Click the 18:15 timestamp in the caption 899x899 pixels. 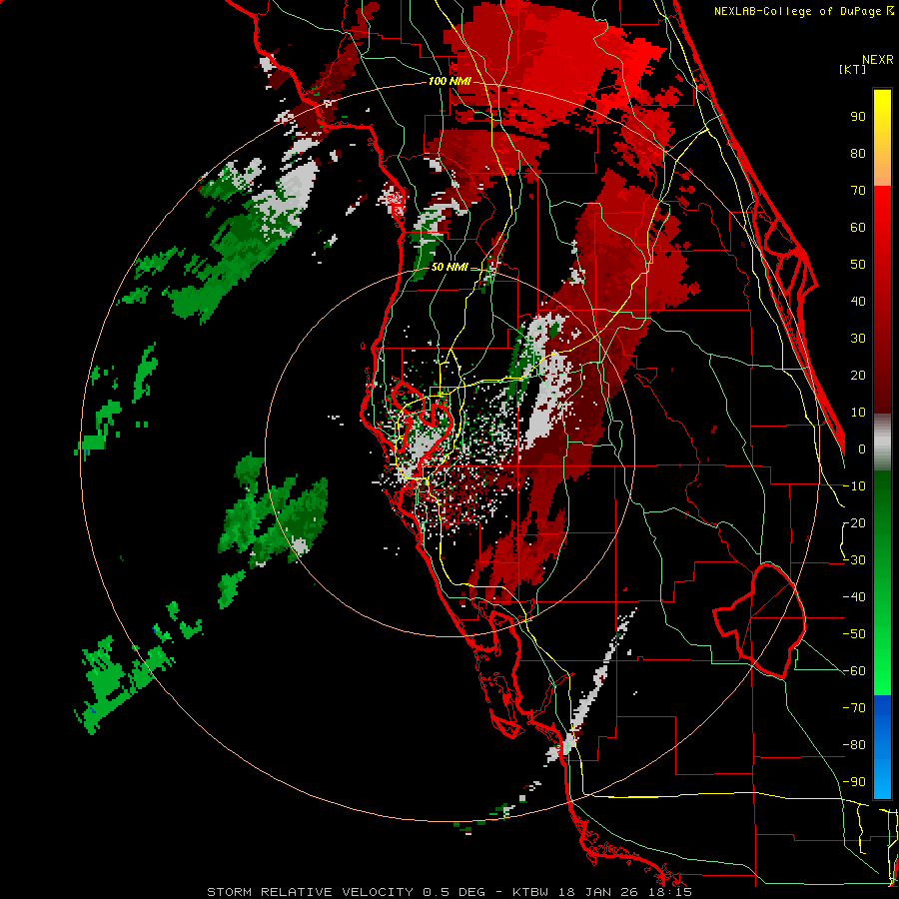click(x=670, y=892)
